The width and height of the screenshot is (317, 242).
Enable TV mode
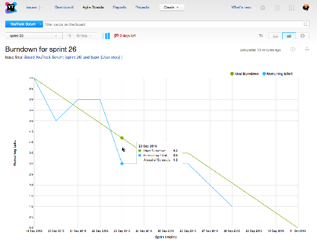(260, 36)
